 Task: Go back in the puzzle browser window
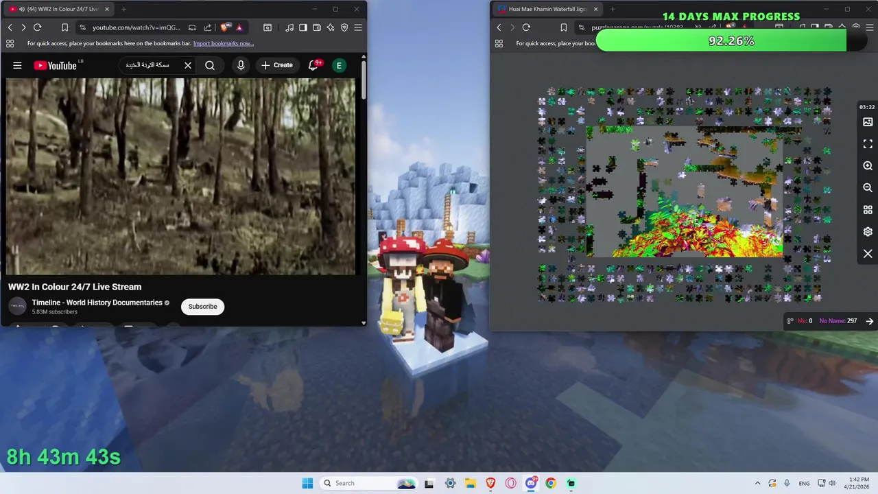[x=499, y=27]
